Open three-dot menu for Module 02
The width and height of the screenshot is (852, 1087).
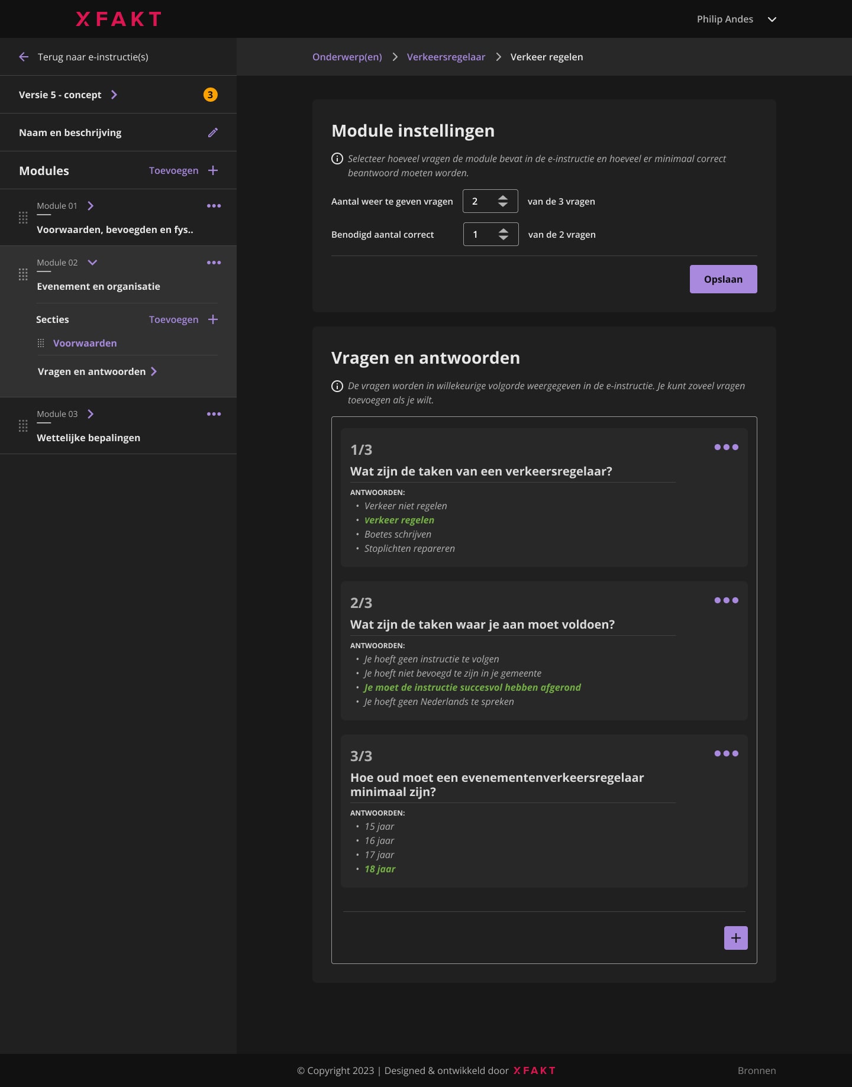click(214, 263)
